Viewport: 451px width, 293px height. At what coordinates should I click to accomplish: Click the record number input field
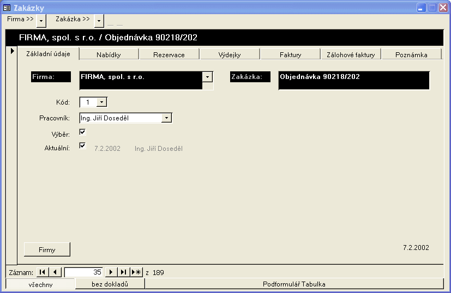83,272
